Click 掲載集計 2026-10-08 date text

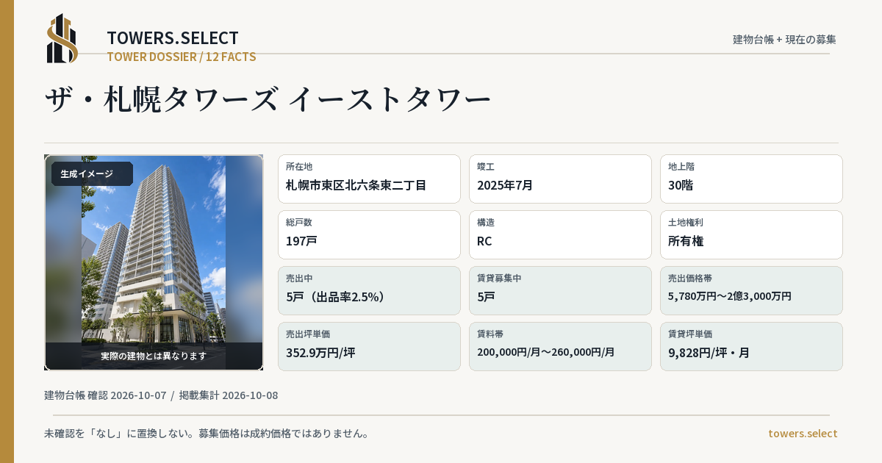[x=229, y=395]
